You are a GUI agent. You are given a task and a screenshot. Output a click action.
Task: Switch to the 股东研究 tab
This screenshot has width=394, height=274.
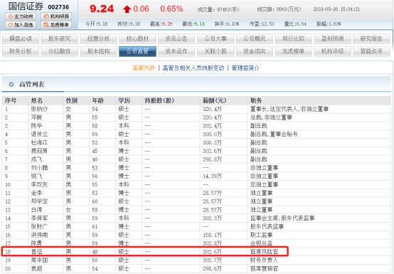point(60,38)
